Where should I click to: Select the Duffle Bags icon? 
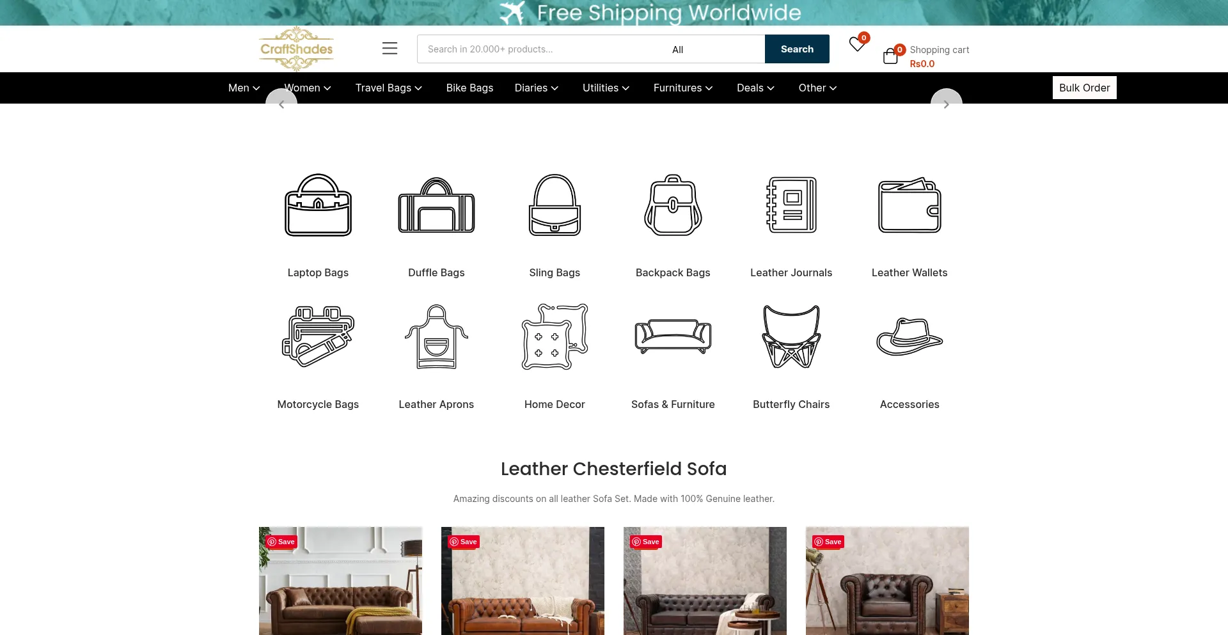(x=436, y=205)
